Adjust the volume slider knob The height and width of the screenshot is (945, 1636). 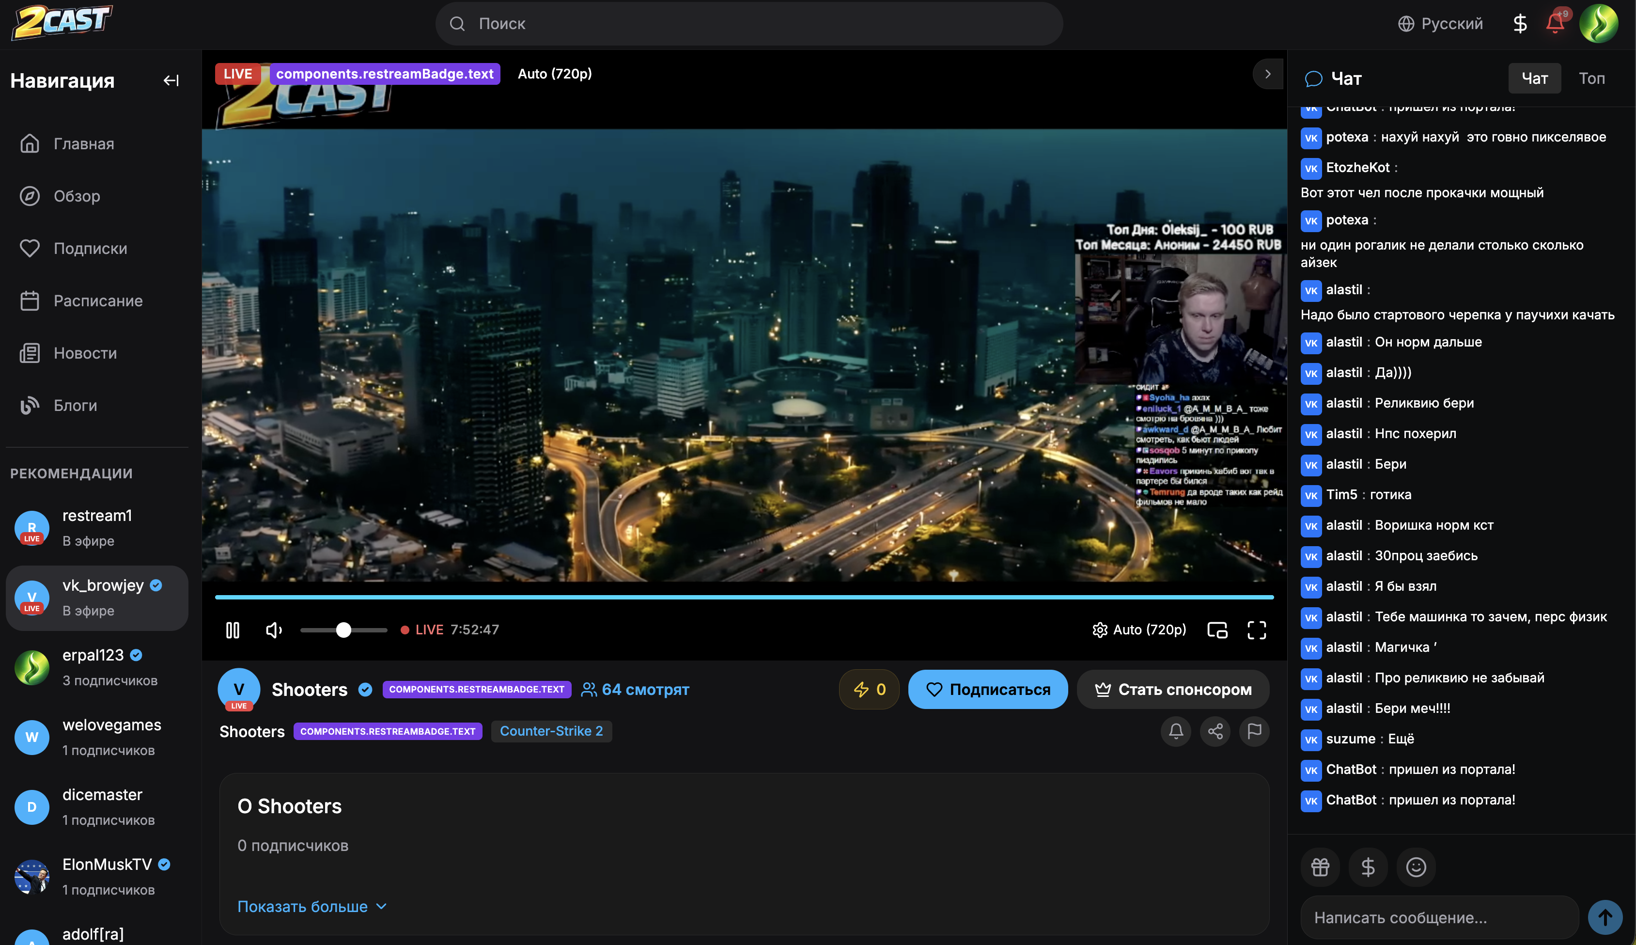tap(344, 630)
